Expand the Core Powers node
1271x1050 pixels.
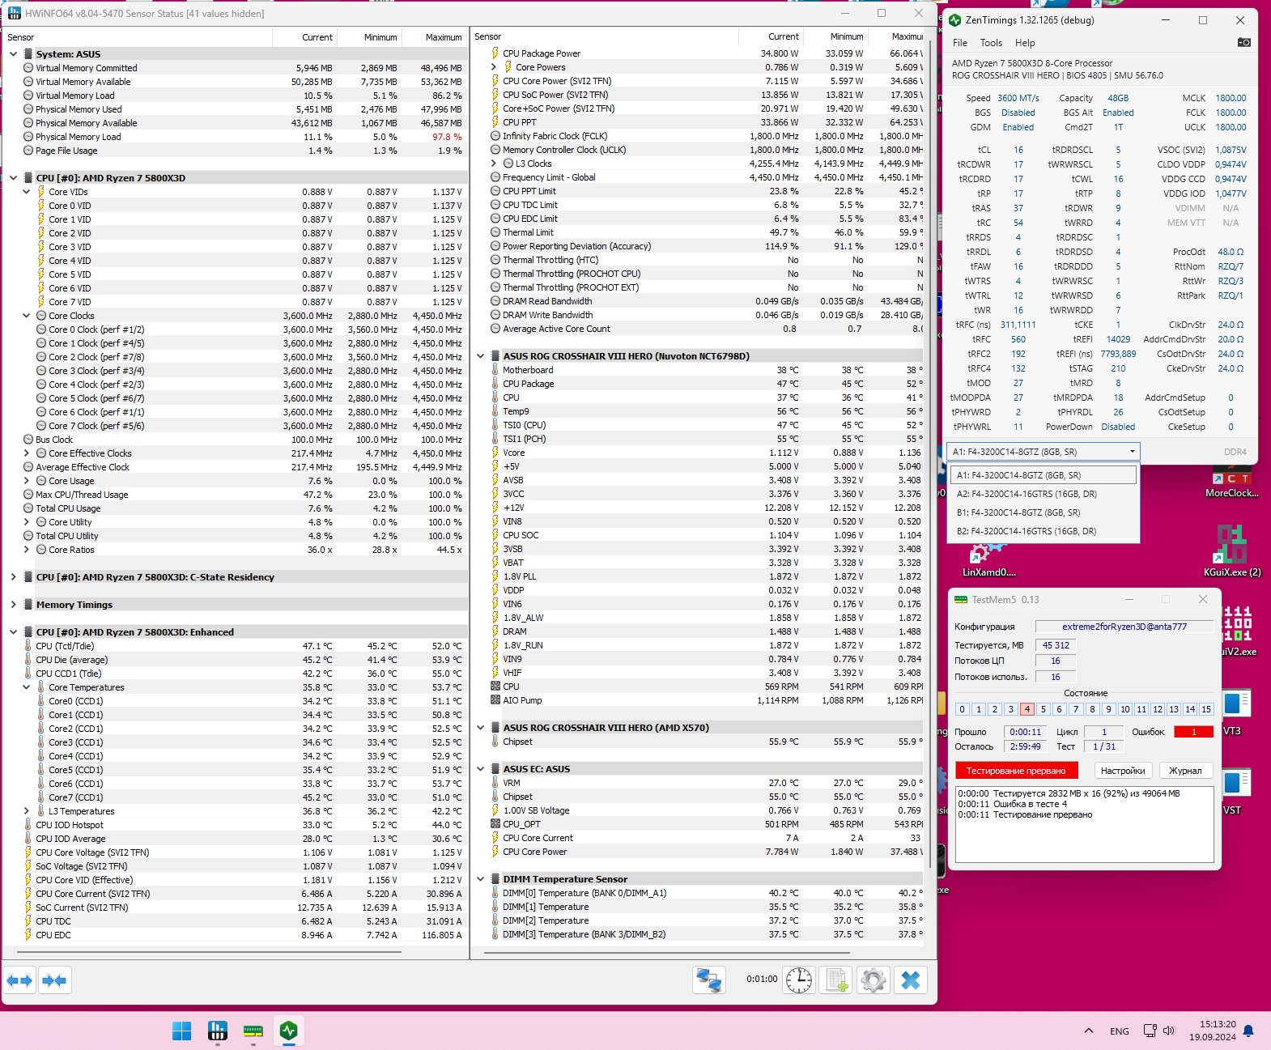coord(493,67)
